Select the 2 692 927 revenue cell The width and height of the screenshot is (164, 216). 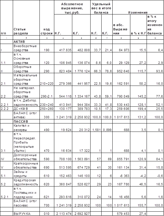coord(81,214)
